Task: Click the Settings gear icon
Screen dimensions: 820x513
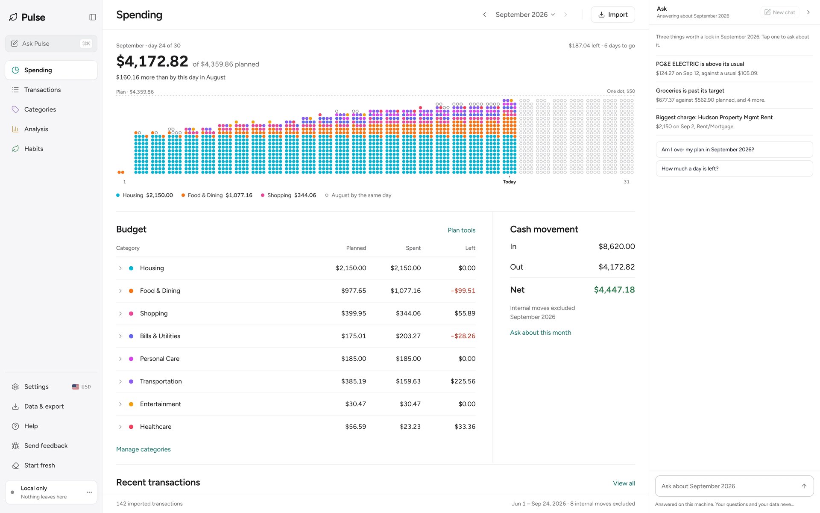Action: pyautogui.click(x=15, y=387)
